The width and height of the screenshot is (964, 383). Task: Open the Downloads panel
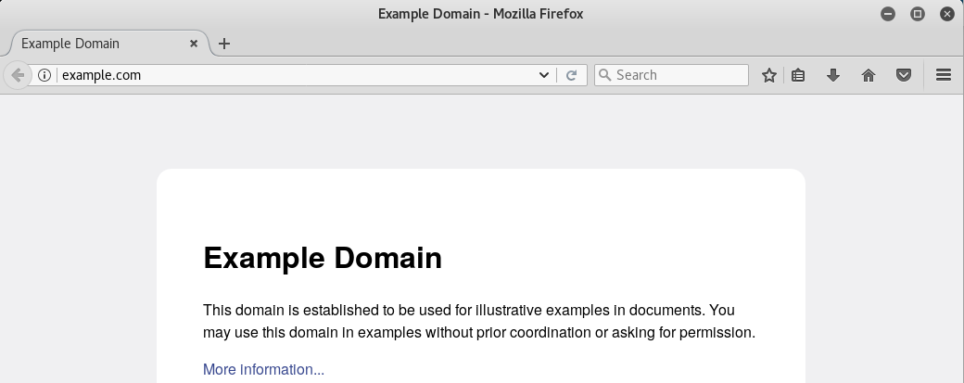(x=832, y=75)
